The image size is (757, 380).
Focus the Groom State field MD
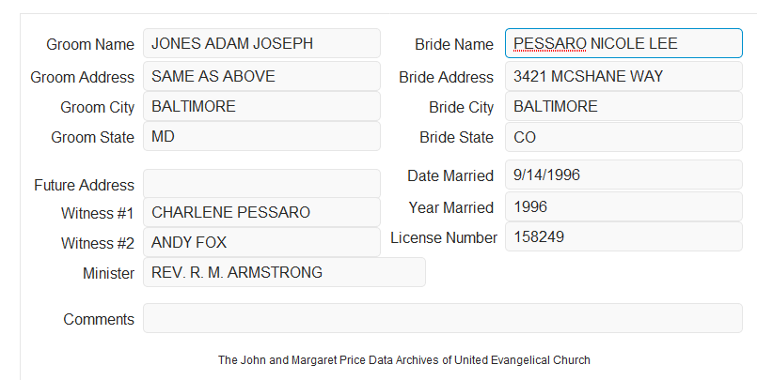(261, 136)
